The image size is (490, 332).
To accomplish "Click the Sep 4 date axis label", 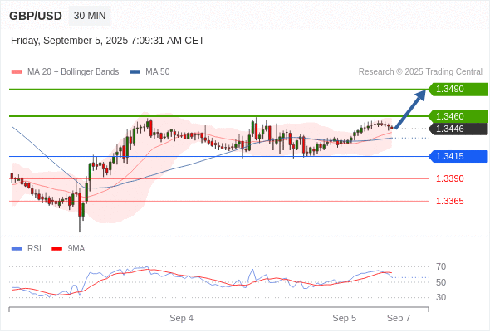I will coord(181,318).
